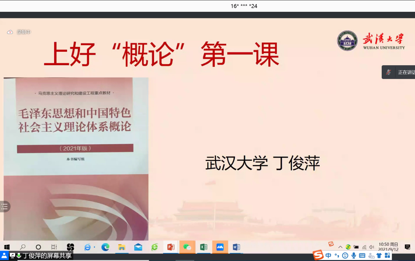Viewport: 415px width, 261px height.
Task: Toggle Sogou Chinese/English input mode
Action: tap(328, 255)
